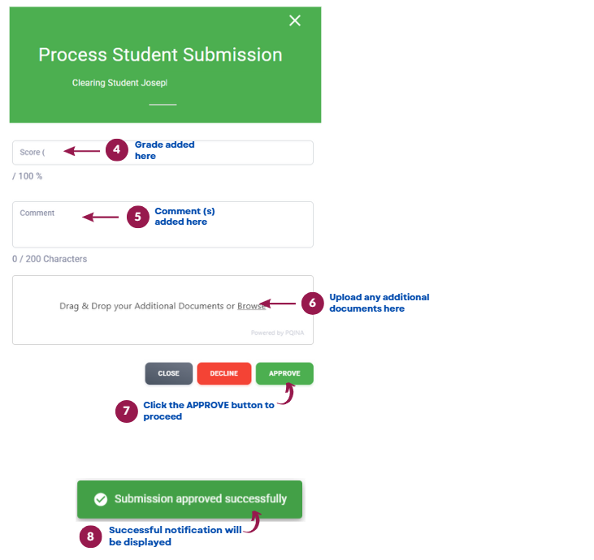Image resolution: width=594 pixels, height=560 pixels.
Task: Click the Submission approved successfully notification
Action: click(189, 499)
